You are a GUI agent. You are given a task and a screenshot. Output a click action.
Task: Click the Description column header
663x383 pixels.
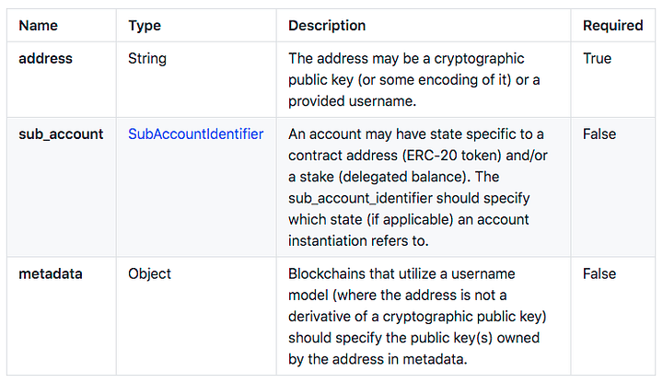(327, 26)
